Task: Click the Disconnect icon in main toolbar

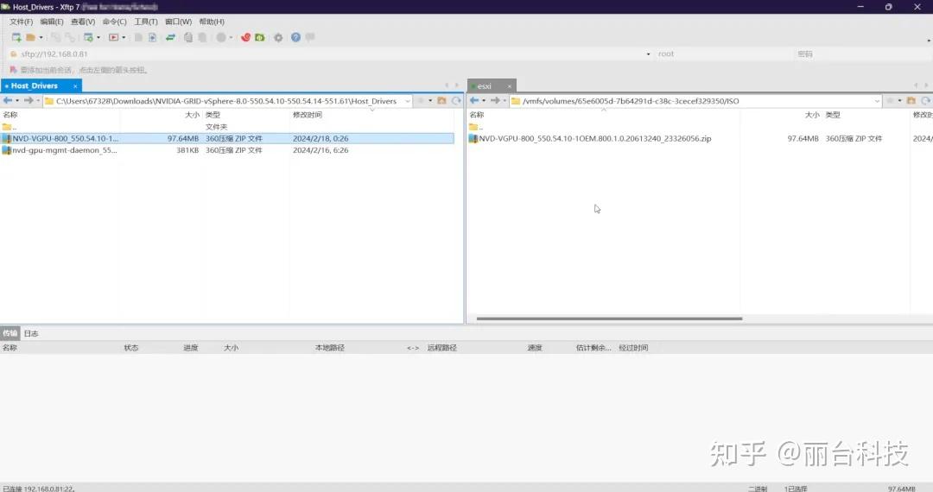Action: tap(70, 37)
